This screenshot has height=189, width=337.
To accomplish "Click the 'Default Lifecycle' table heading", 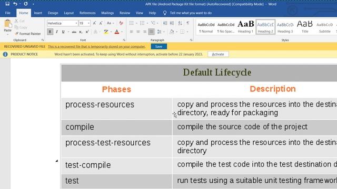I will click(x=217, y=72).
